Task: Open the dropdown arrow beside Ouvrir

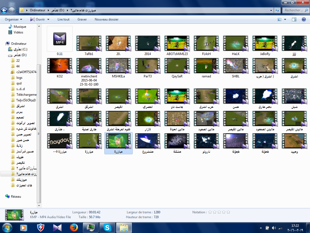Action: pos(48,19)
